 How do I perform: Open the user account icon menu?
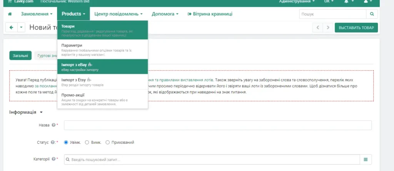coord(368,1)
